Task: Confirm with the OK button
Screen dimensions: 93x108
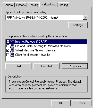Action: [x=61, y=103]
